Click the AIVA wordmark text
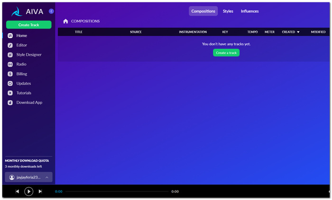The height and width of the screenshot is (200, 332). 35,11
